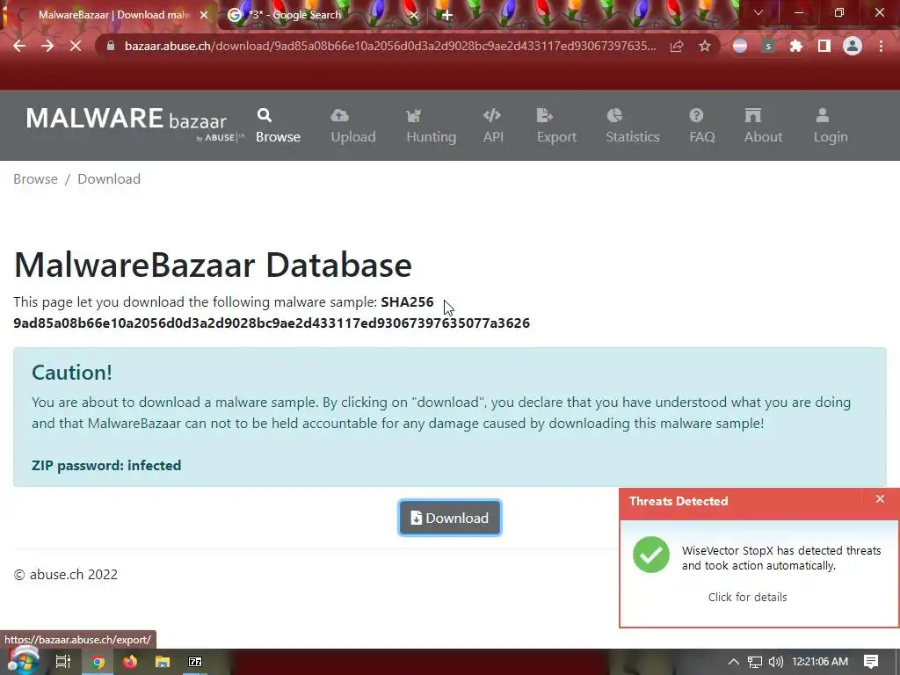Open Chrome from the taskbar
900x675 pixels.
tap(98, 662)
